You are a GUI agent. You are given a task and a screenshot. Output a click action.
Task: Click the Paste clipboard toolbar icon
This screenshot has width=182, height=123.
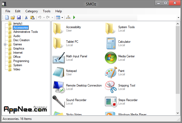[x=32, y=17]
